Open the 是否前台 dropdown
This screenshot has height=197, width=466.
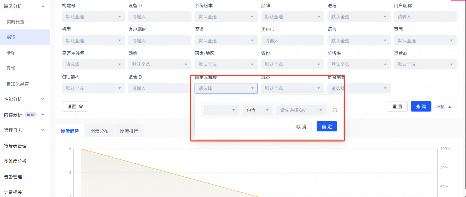[x=359, y=88]
